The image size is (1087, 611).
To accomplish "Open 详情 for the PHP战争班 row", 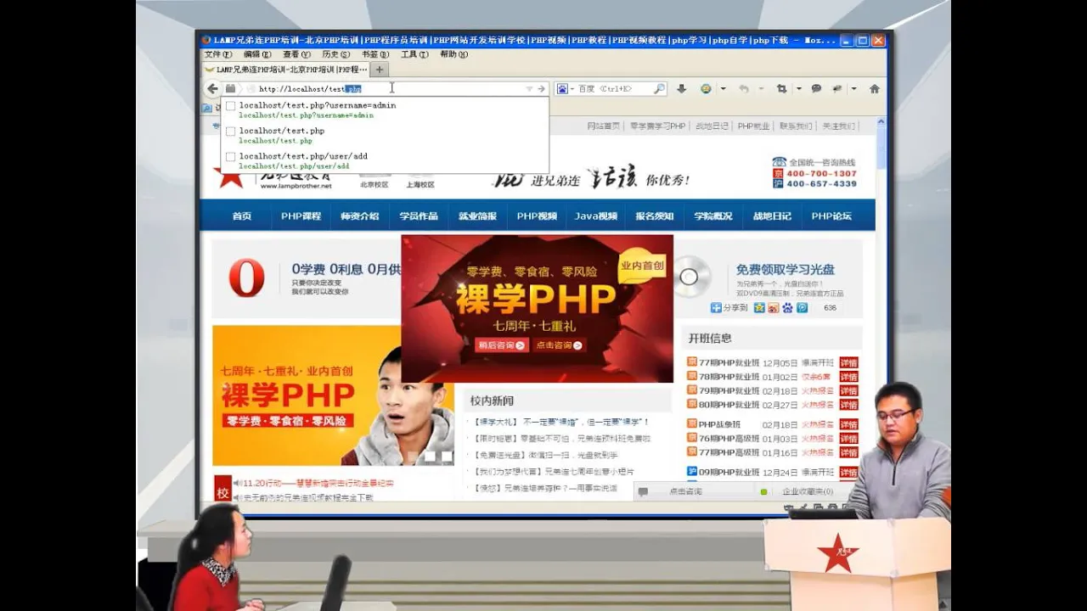I will click(848, 425).
